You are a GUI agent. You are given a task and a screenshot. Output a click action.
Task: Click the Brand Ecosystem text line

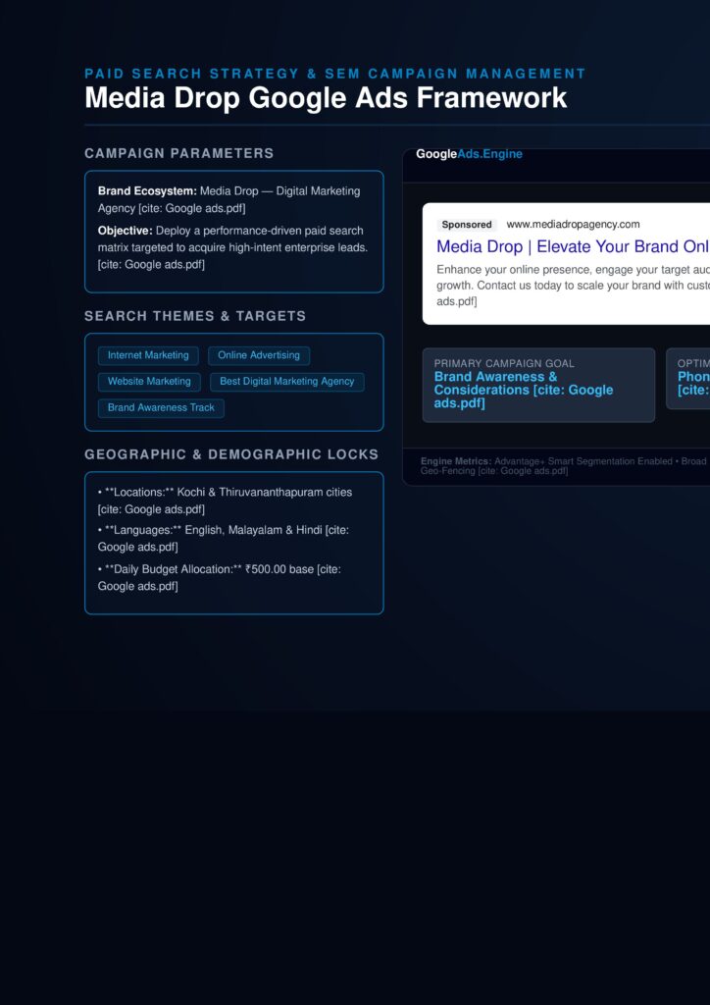pos(229,200)
